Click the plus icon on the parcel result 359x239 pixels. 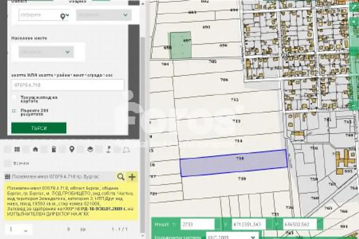click(x=132, y=177)
